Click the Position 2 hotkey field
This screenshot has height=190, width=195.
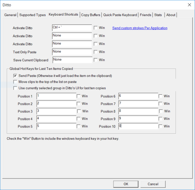pos(56,104)
